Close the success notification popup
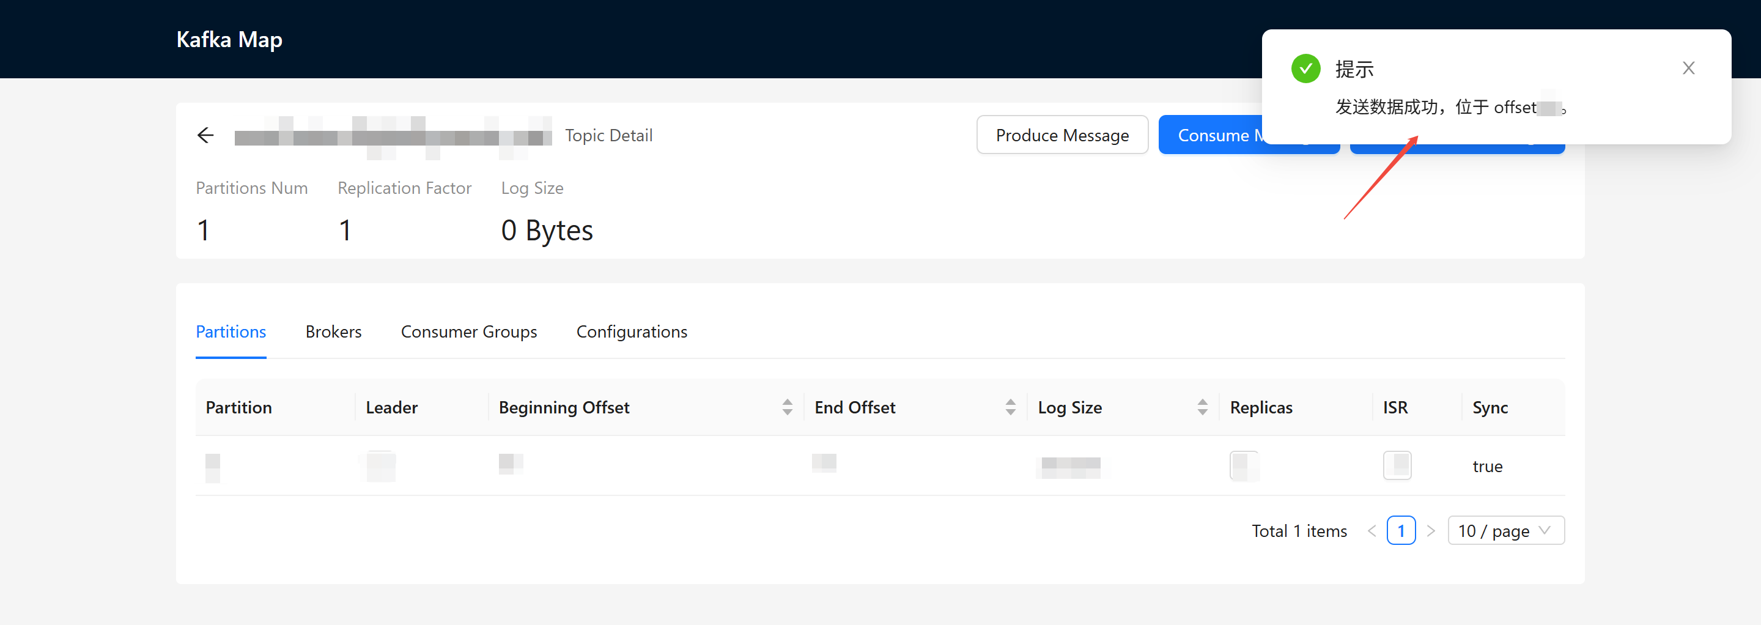The image size is (1761, 625). tap(1688, 68)
